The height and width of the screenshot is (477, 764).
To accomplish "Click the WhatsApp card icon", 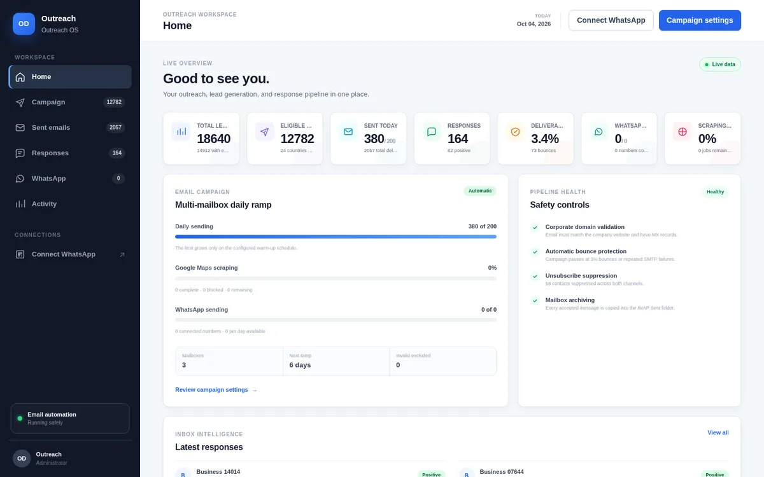I will point(598,132).
